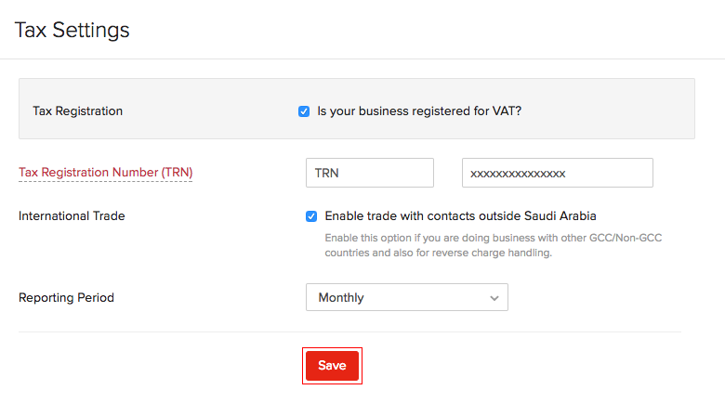Image resolution: width=725 pixels, height=403 pixels.
Task: Click the 'Is your business registered for VAT?' label
Action: pyautogui.click(x=419, y=111)
